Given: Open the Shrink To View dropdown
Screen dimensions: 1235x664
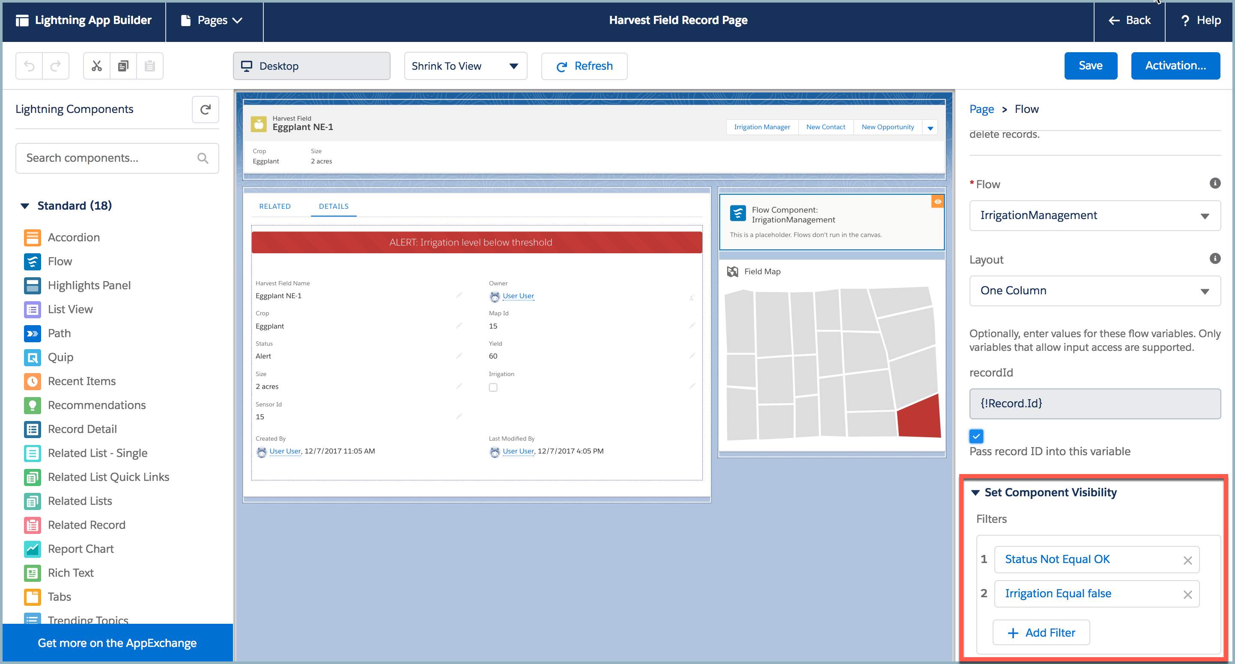Looking at the screenshot, I should pos(465,66).
